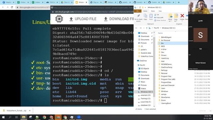This screenshot has height=120, width=213.
Task: Click the Forward arrow in File Explorer
Action: tap(140, 28)
